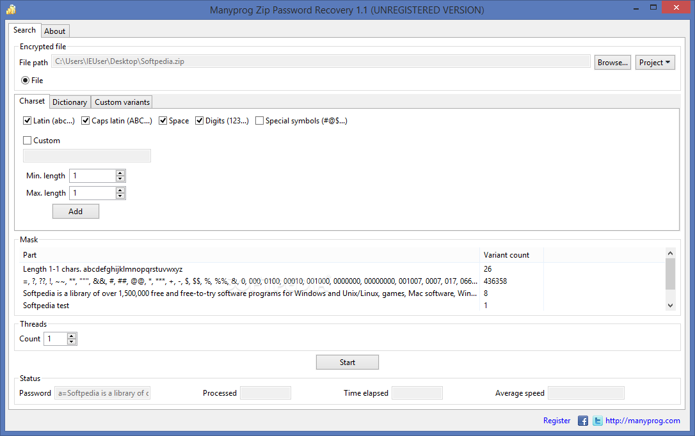Click the Manyprog app icon in title bar
Viewport: 695px width, 436px height.
click(x=11, y=10)
